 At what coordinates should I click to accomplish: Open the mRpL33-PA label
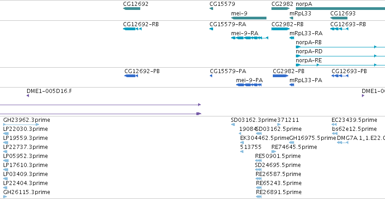pyautogui.click(x=306, y=80)
